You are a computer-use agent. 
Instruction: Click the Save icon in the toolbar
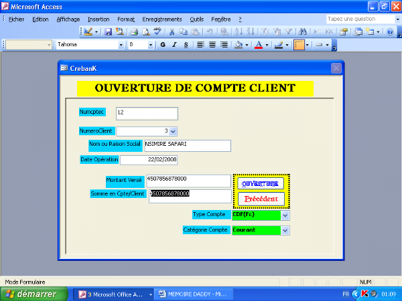(109, 31)
